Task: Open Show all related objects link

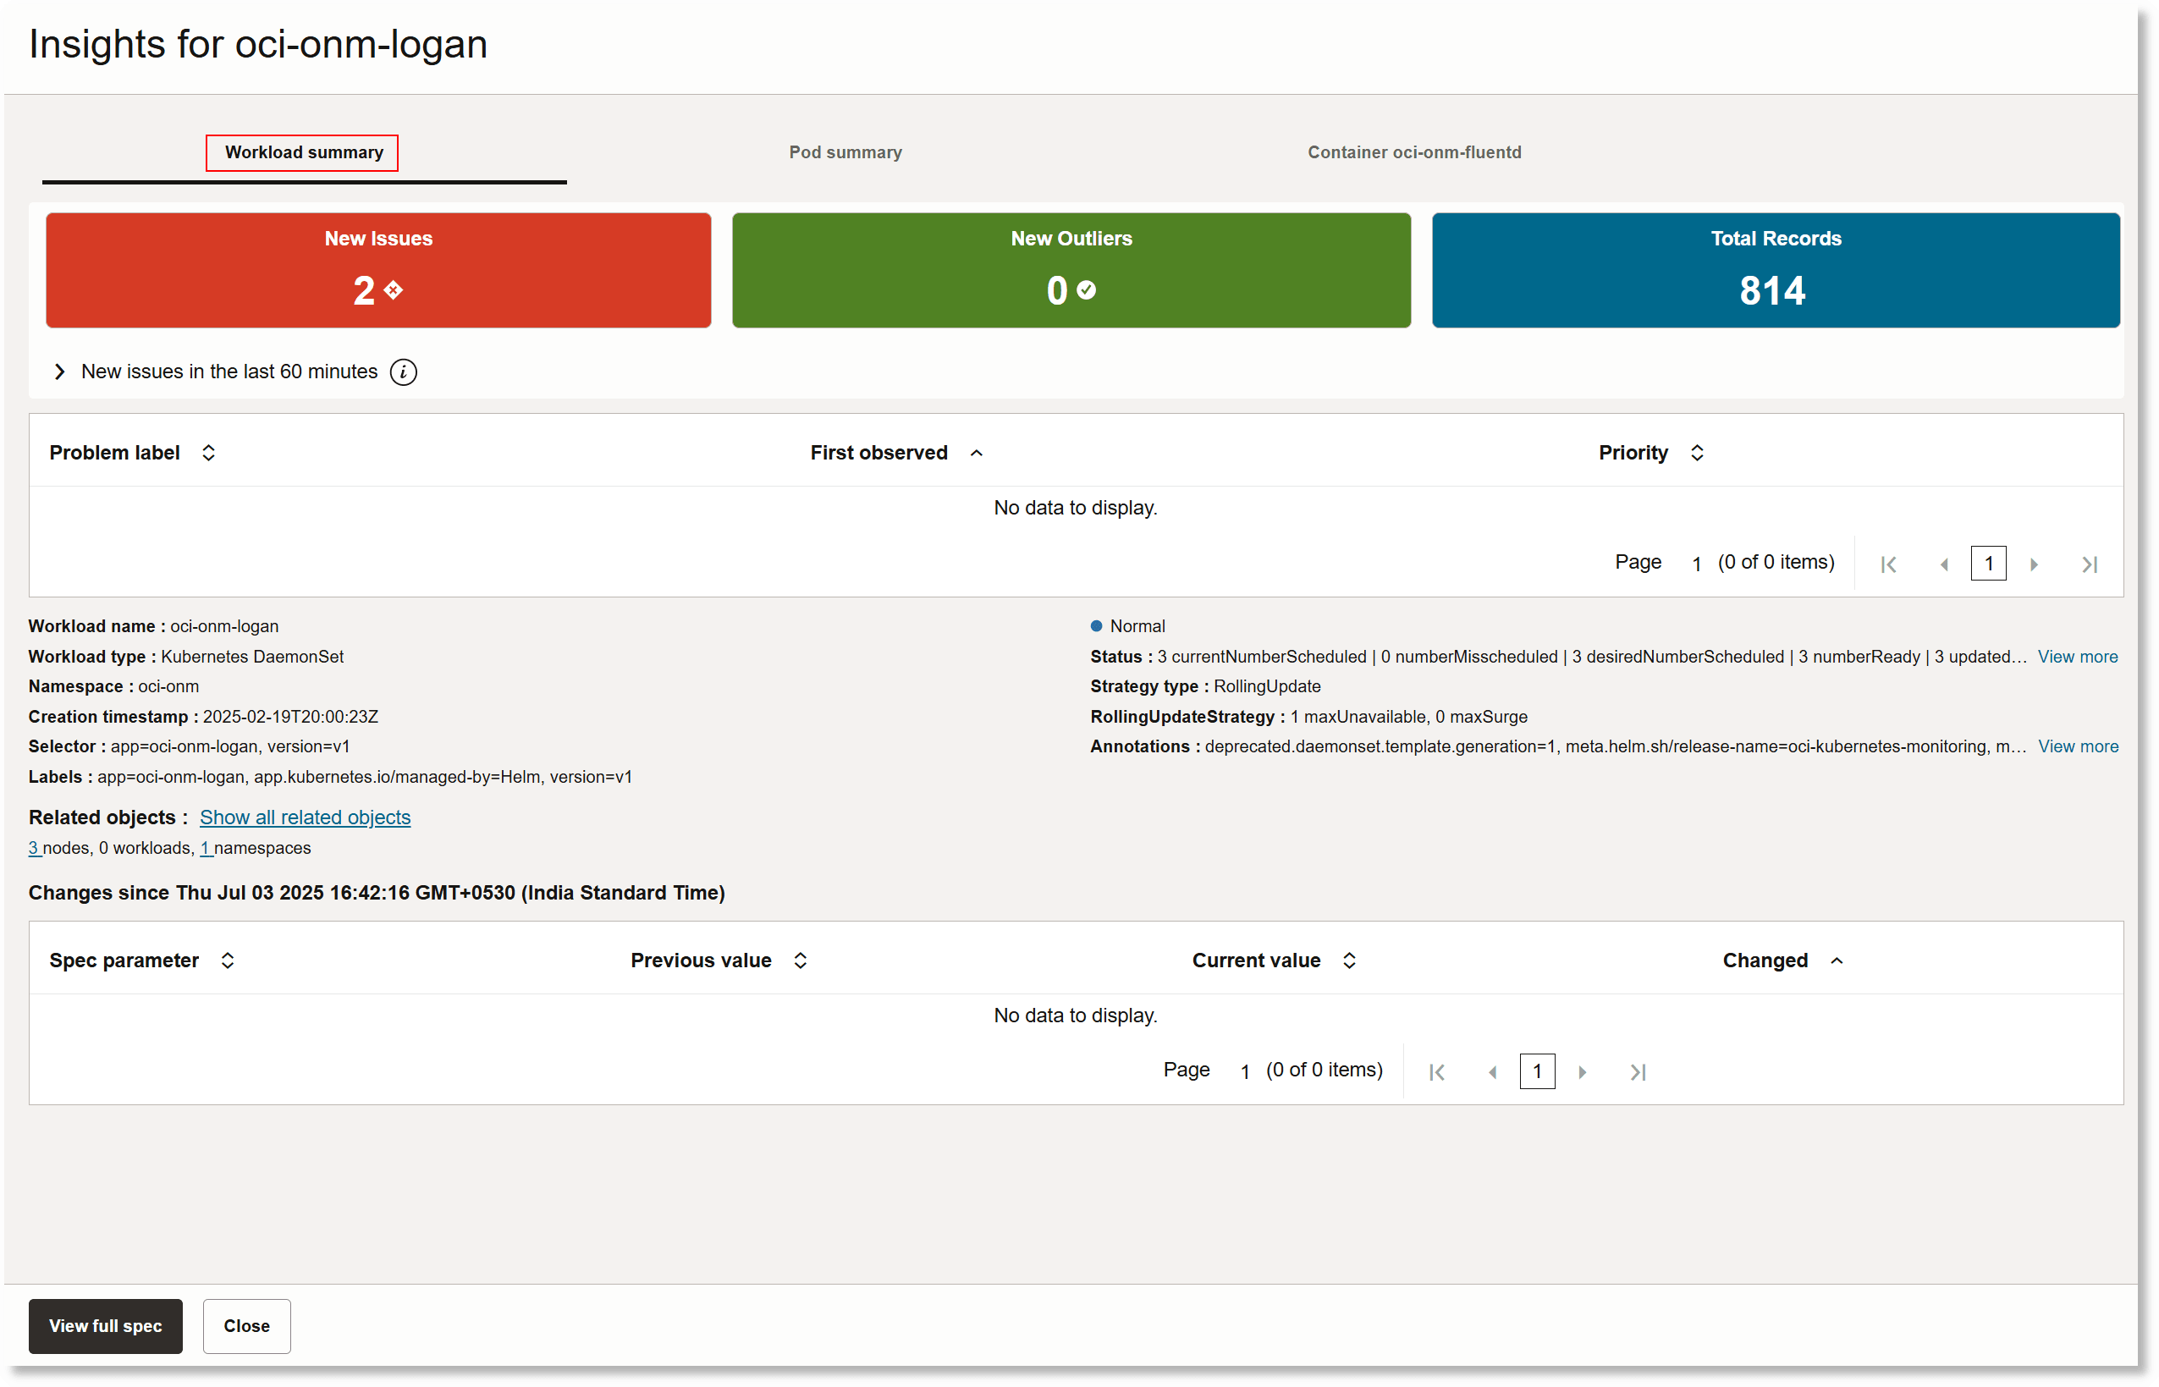Action: click(305, 817)
